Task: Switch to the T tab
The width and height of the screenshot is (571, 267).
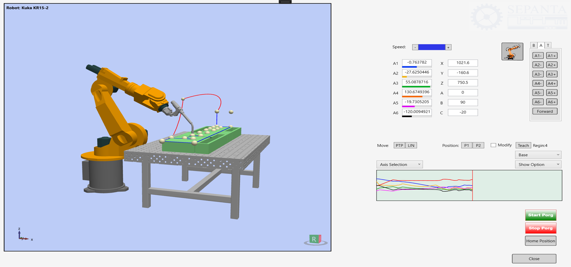Action: click(x=548, y=45)
